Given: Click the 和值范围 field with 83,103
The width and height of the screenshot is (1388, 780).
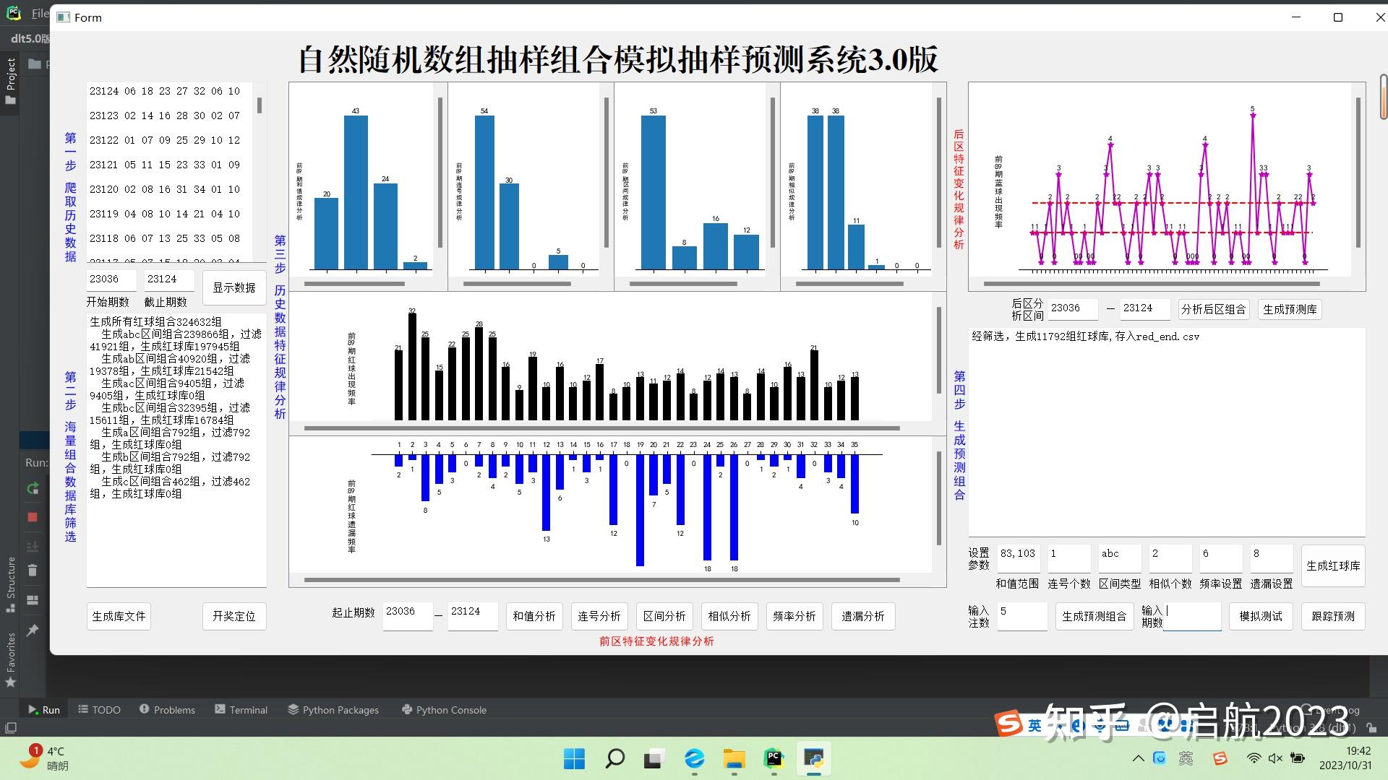Looking at the screenshot, I should 1019,558.
